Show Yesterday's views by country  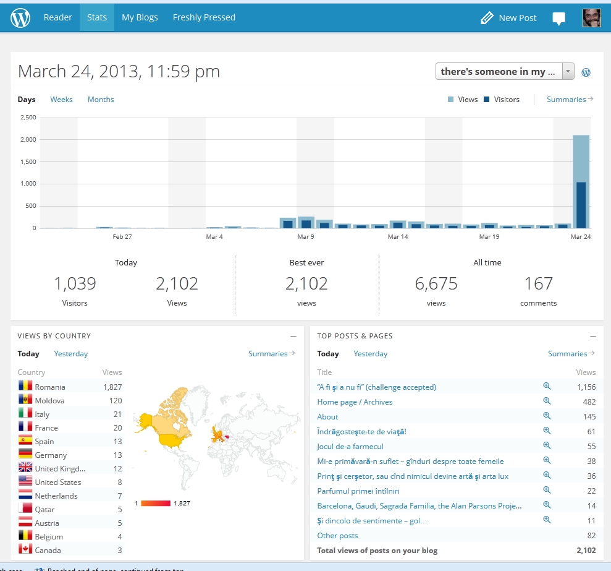click(x=71, y=354)
